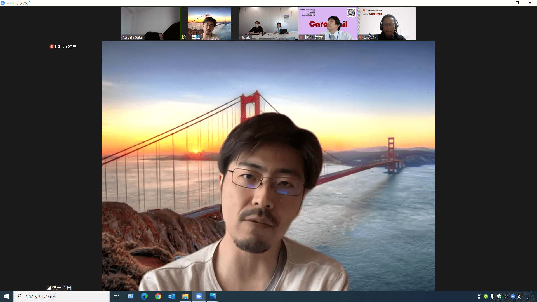Viewport: 537px width, 302px height.
Task: Click the Zoom app icon in the title bar
Action: 3,3
